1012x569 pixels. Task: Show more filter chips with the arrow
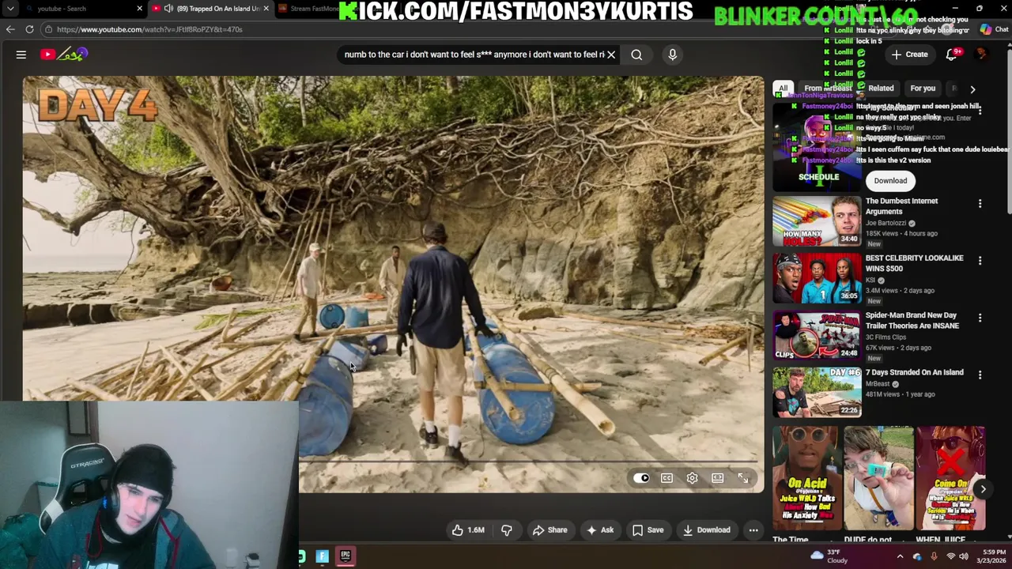[x=972, y=89]
